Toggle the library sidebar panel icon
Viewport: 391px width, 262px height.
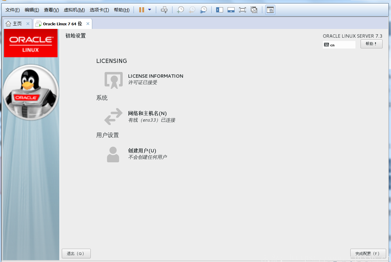pyautogui.click(x=219, y=10)
